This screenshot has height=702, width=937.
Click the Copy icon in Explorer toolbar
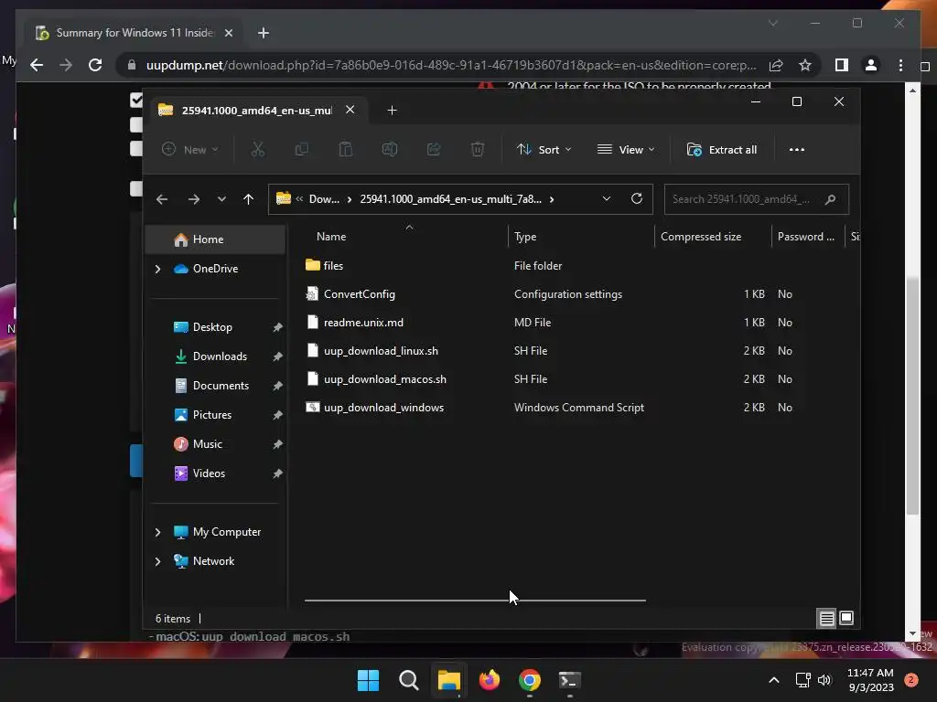pos(302,149)
